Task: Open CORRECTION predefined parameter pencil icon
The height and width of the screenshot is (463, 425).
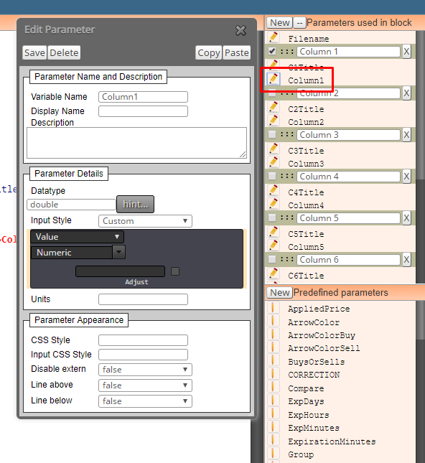Action: pyautogui.click(x=274, y=373)
